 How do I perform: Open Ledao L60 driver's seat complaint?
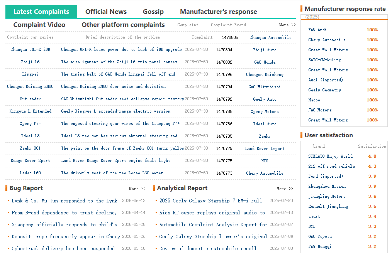click(112, 173)
